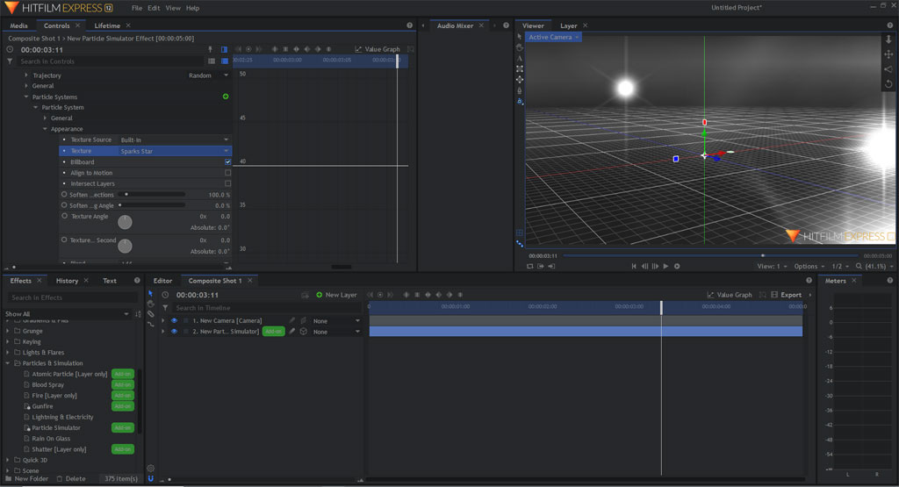Collapse the Appearance group

[x=45, y=129]
